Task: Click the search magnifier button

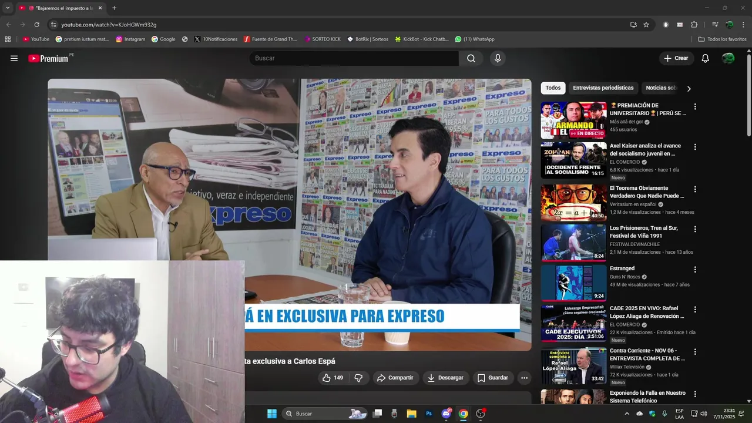Action: tap(471, 58)
